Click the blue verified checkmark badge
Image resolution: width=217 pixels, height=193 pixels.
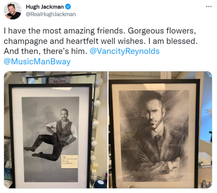68,7
